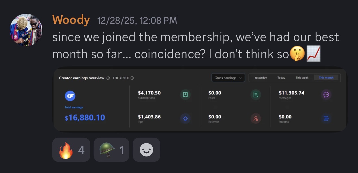The height and width of the screenshot is (173, 358).
Task: Open the add reaction smiley button
Action: tap(146, 150)
